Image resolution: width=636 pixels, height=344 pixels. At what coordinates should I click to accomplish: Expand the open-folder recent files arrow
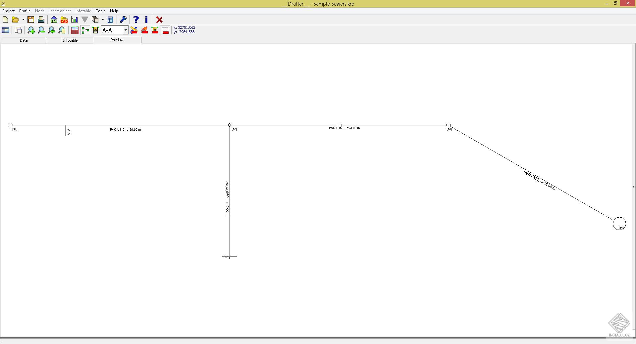point(23,20)
